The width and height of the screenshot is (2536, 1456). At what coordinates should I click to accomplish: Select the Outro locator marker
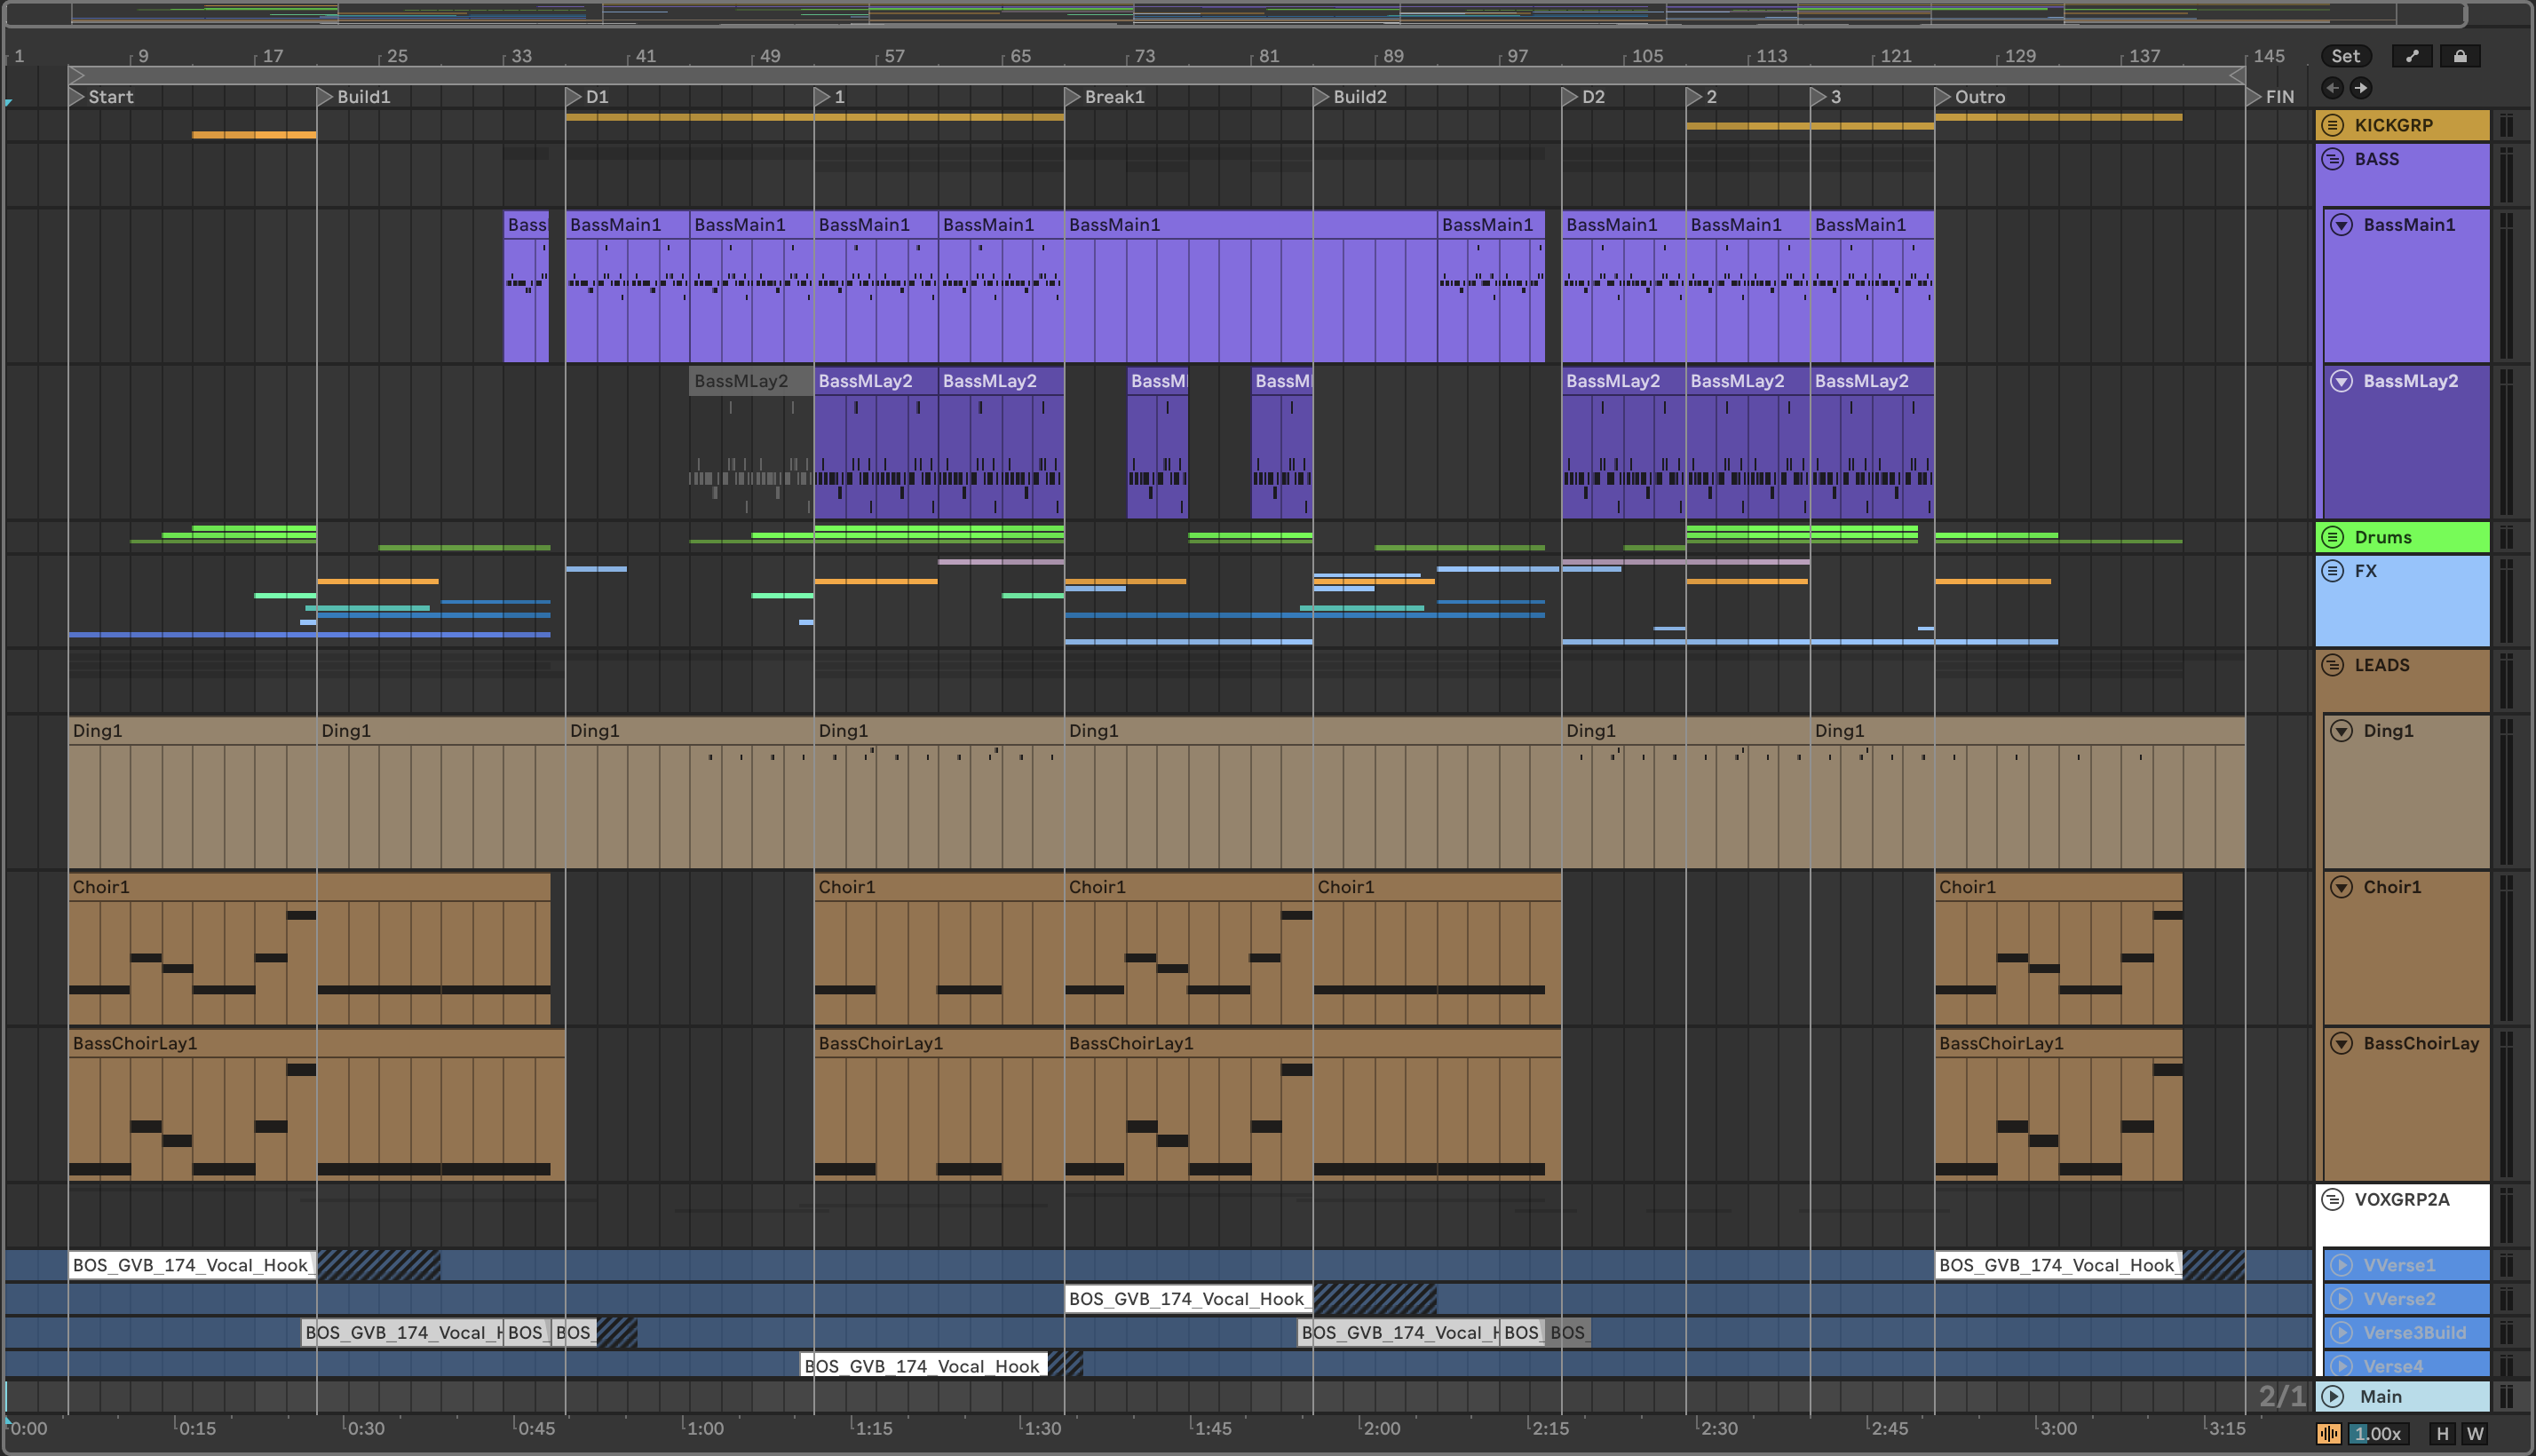click(x=1971, y=97)
